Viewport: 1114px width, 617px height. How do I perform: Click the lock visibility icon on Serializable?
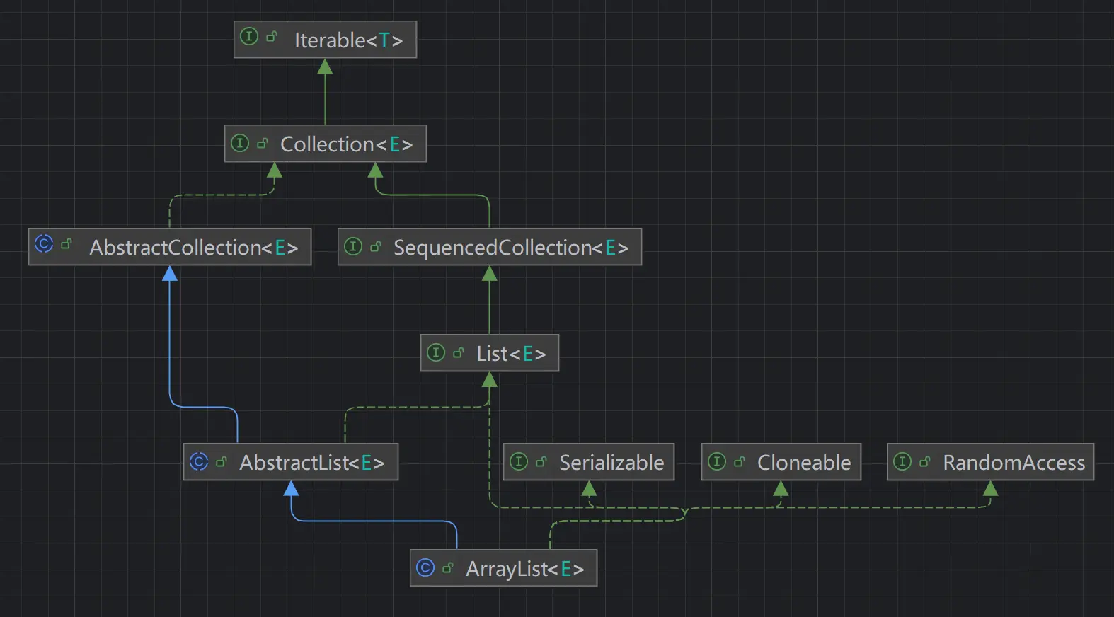(541, 462)
